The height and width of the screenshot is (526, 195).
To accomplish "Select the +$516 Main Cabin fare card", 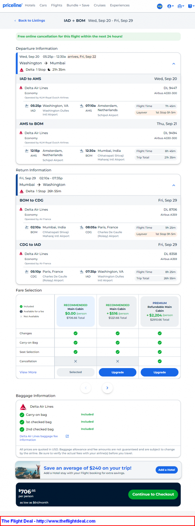I will (x=118, y=311).
